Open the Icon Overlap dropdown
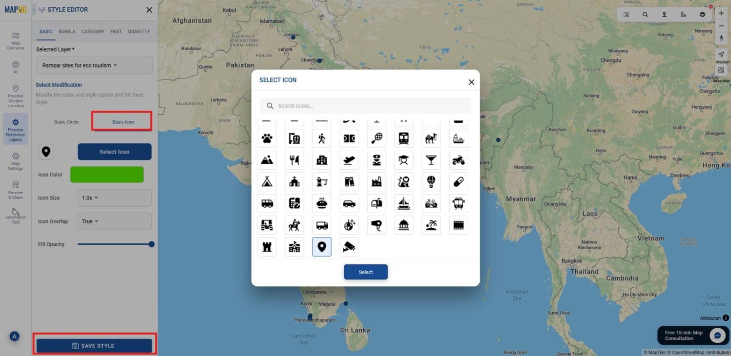 point(114,221)
